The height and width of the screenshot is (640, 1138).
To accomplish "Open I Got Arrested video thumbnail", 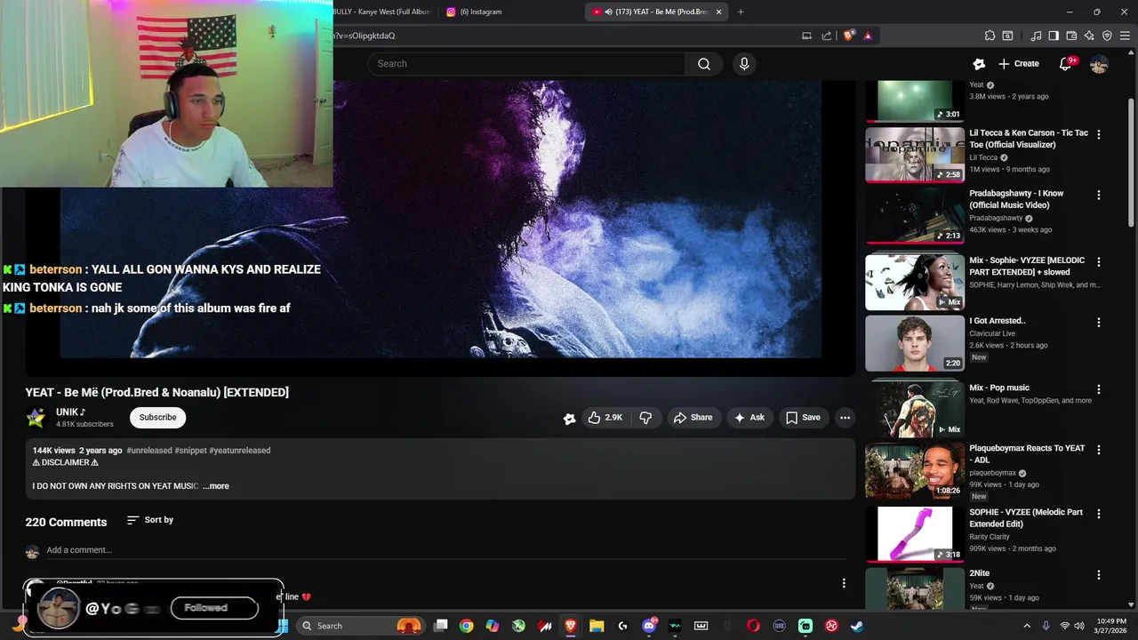I will tap(915, 343).
